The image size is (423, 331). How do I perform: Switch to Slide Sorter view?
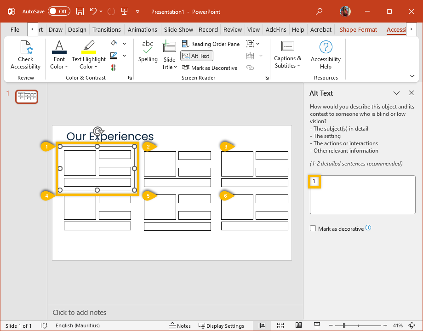(x=280, y=325)
